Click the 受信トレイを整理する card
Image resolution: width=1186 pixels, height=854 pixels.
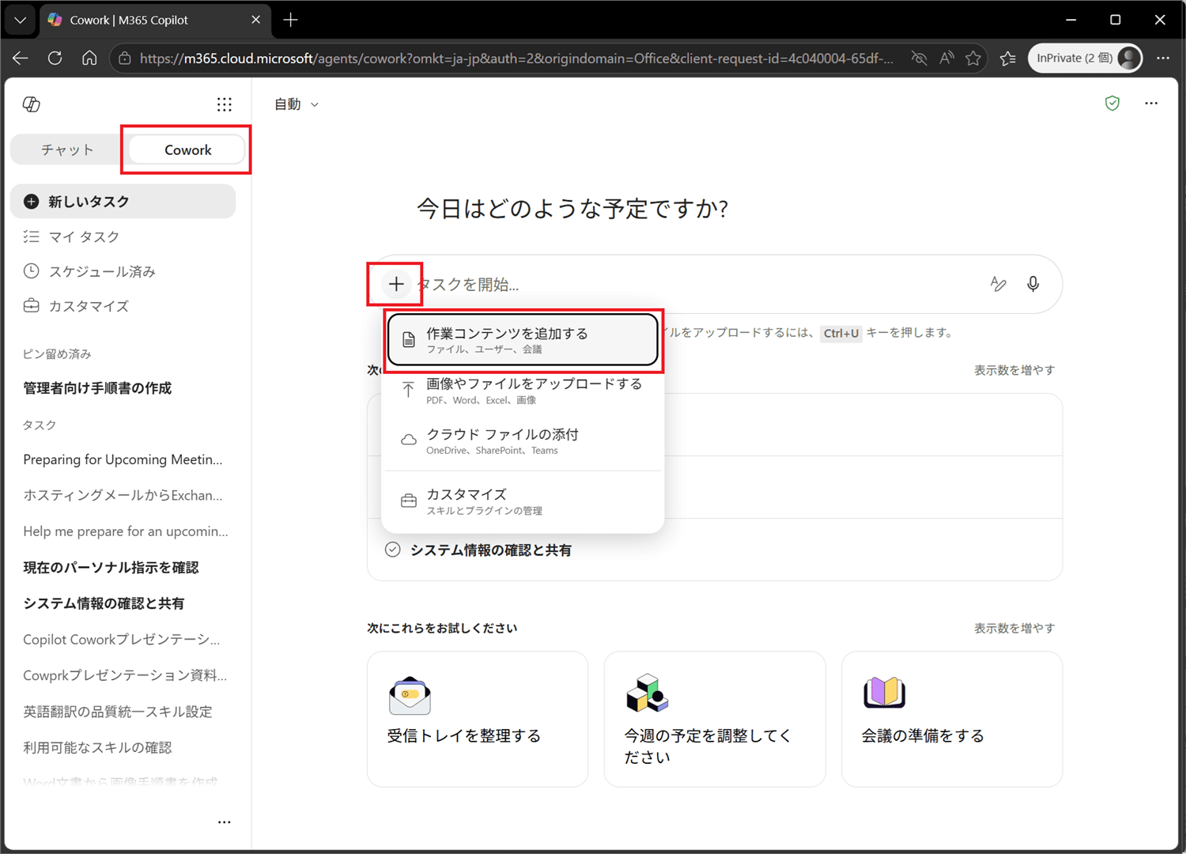(478, 719)
